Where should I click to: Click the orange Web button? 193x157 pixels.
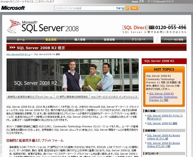134,8
